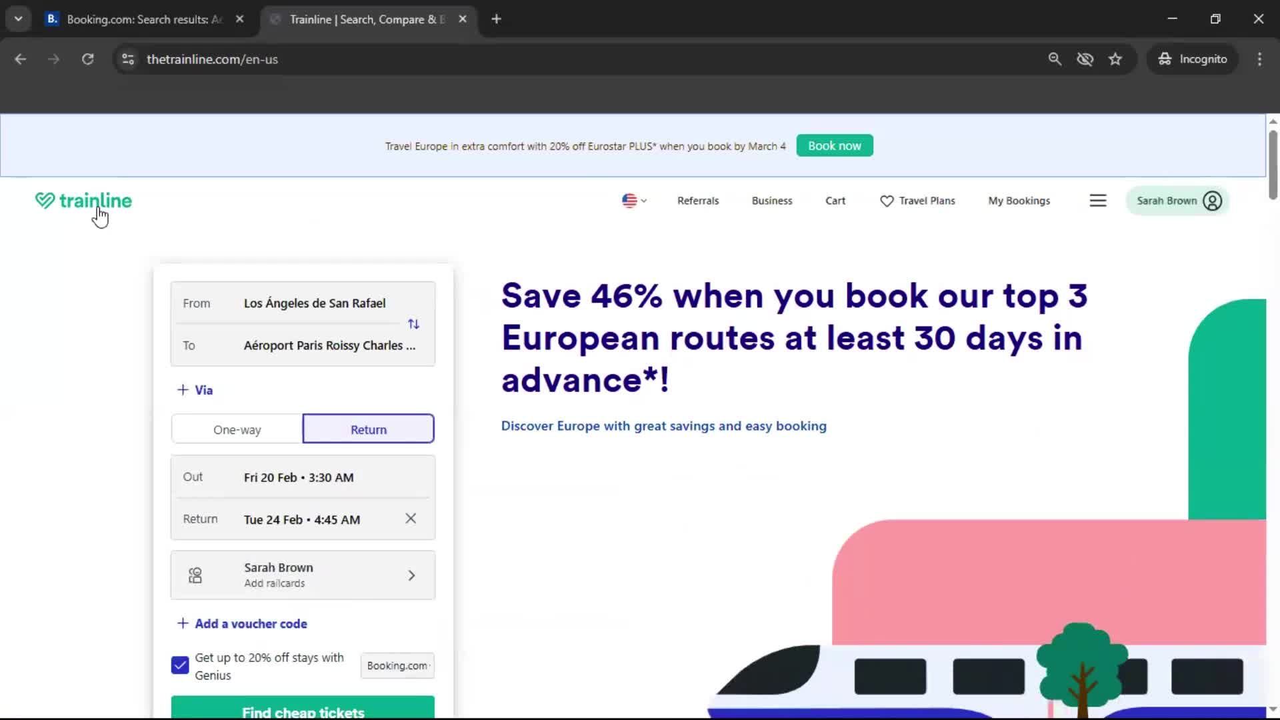Click the Trainline heart logo
The width and height of the screenshot is (1280, 720).
click(45, 200)
